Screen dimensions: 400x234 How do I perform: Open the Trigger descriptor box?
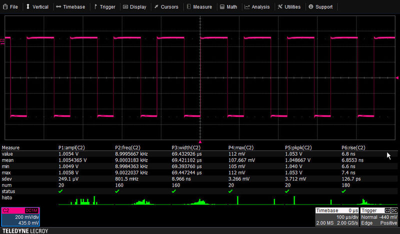click(379, 217)
